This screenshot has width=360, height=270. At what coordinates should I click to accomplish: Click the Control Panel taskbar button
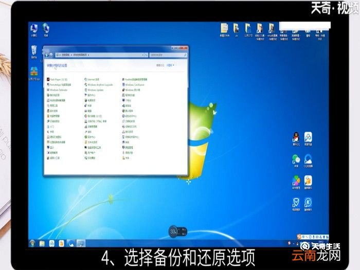[81, 243]
